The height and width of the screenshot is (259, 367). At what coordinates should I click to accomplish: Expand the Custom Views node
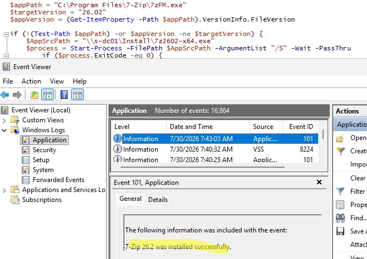(x=4, y=121)
